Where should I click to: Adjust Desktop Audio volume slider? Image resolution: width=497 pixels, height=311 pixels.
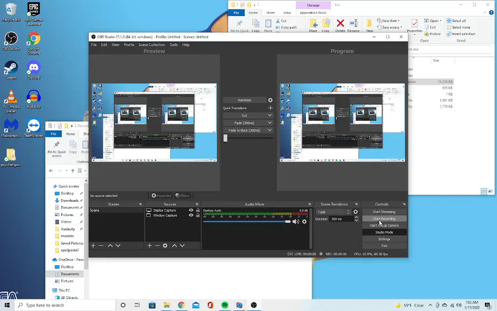pos(247,222)
